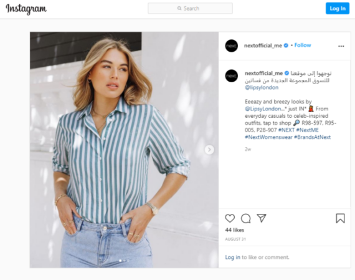Open the #NEXT hashtag
The image size is (355, 280).
pos(286,130)
